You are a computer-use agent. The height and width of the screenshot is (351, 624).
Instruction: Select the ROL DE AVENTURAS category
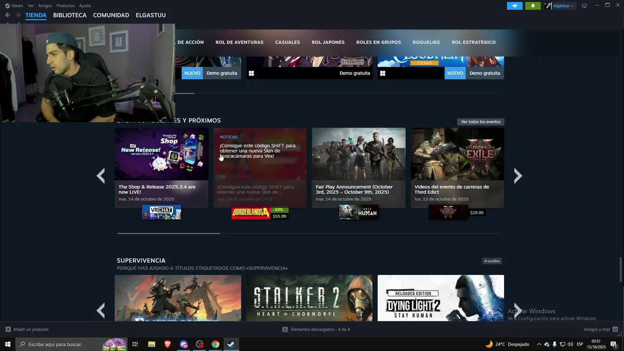click(239, 42)
